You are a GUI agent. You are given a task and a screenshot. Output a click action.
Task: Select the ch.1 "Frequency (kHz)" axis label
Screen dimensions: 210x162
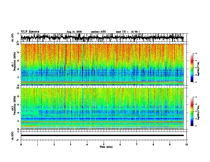[x=15, y=62]
